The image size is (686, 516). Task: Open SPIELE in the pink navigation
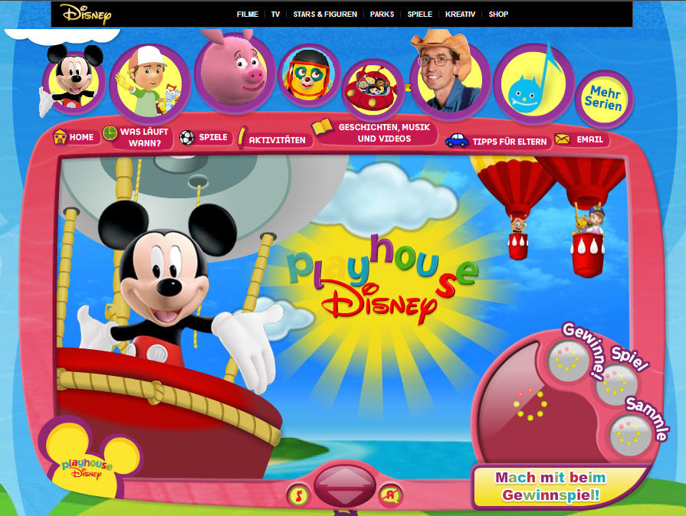tap(213, 137)
